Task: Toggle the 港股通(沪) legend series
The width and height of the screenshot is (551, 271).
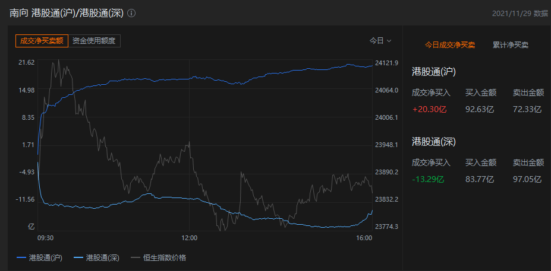Action: coord(39,258)
